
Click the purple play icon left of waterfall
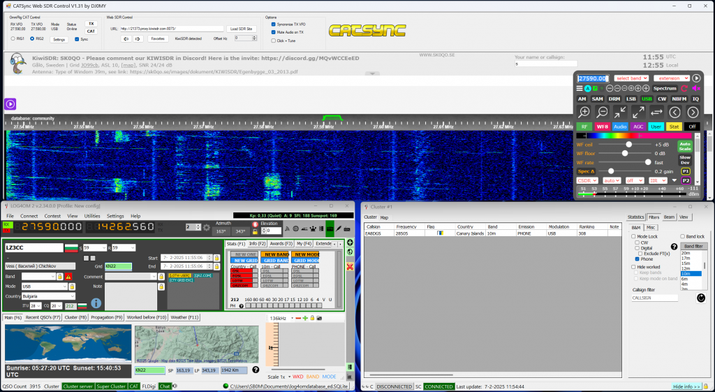click(x=10, y=104)
